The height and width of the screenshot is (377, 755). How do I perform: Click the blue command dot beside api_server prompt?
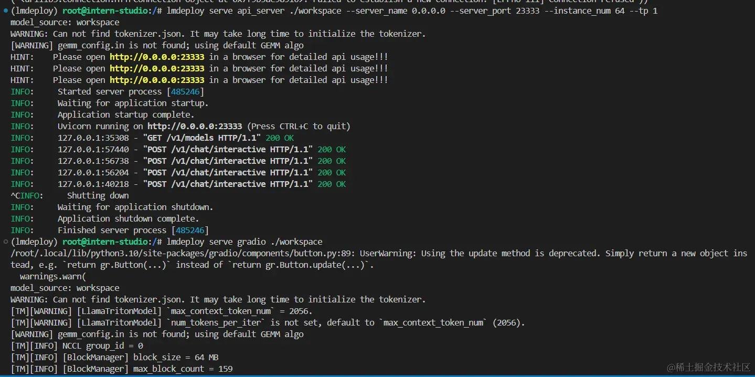[x=5, y=11]
